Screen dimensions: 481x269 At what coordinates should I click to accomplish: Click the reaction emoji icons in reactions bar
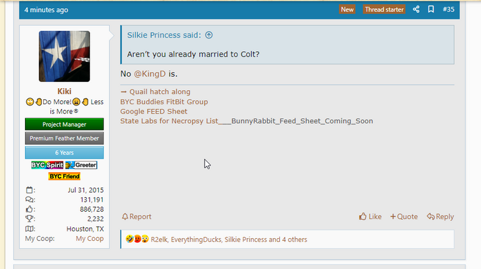pos(137,239)
